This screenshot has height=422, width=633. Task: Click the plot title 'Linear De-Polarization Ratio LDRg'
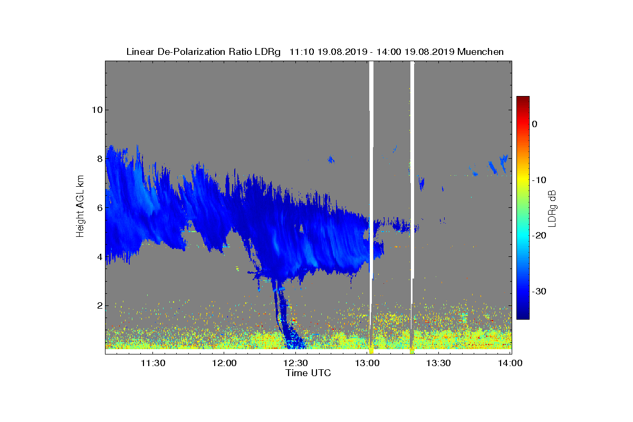204,52
